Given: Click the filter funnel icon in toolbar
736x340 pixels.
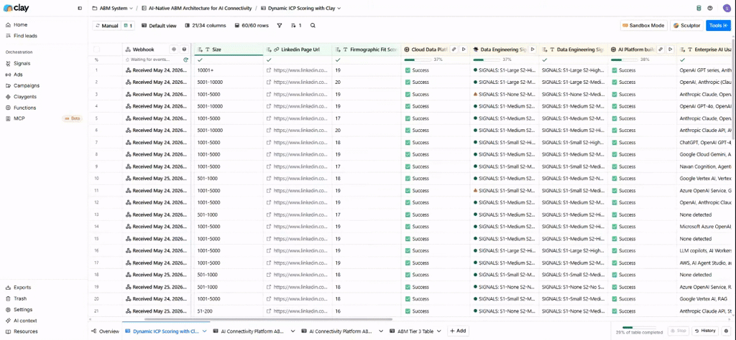Looking at the screenshot, I should (280, 26).
